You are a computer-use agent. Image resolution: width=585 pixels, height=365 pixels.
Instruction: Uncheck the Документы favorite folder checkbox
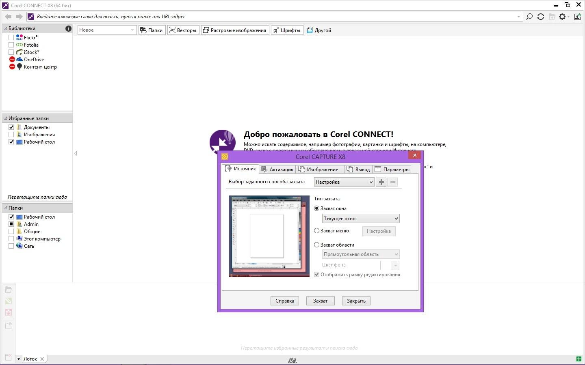pos(11,127)
